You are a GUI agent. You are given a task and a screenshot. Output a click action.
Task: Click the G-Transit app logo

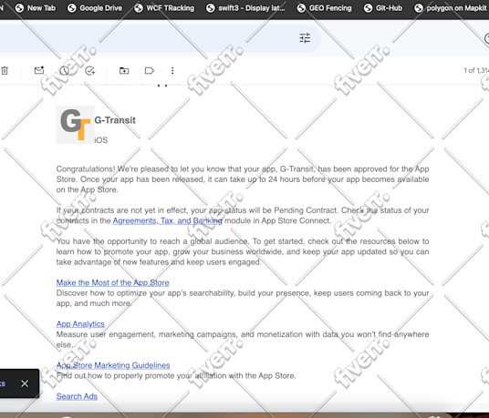point(75,125)
